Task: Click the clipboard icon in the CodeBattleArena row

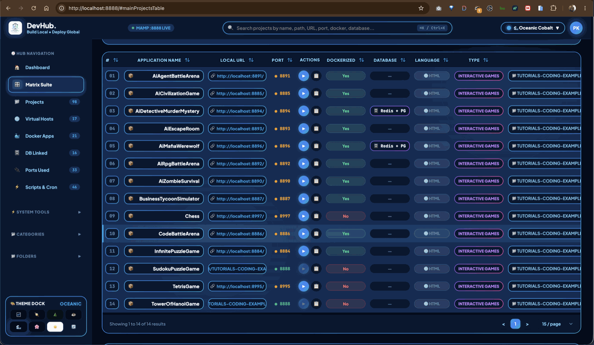Action: tap(316, 234)
